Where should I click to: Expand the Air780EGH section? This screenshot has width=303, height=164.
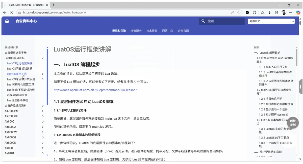(x=43, y=116)
